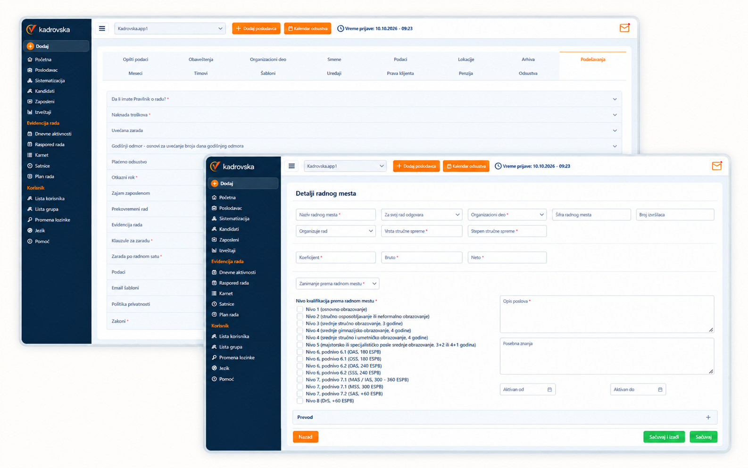
Task: Tick the Nivo 8 (DrS, +60 ESPB) checkbox
Action: [x=300, y=401]
